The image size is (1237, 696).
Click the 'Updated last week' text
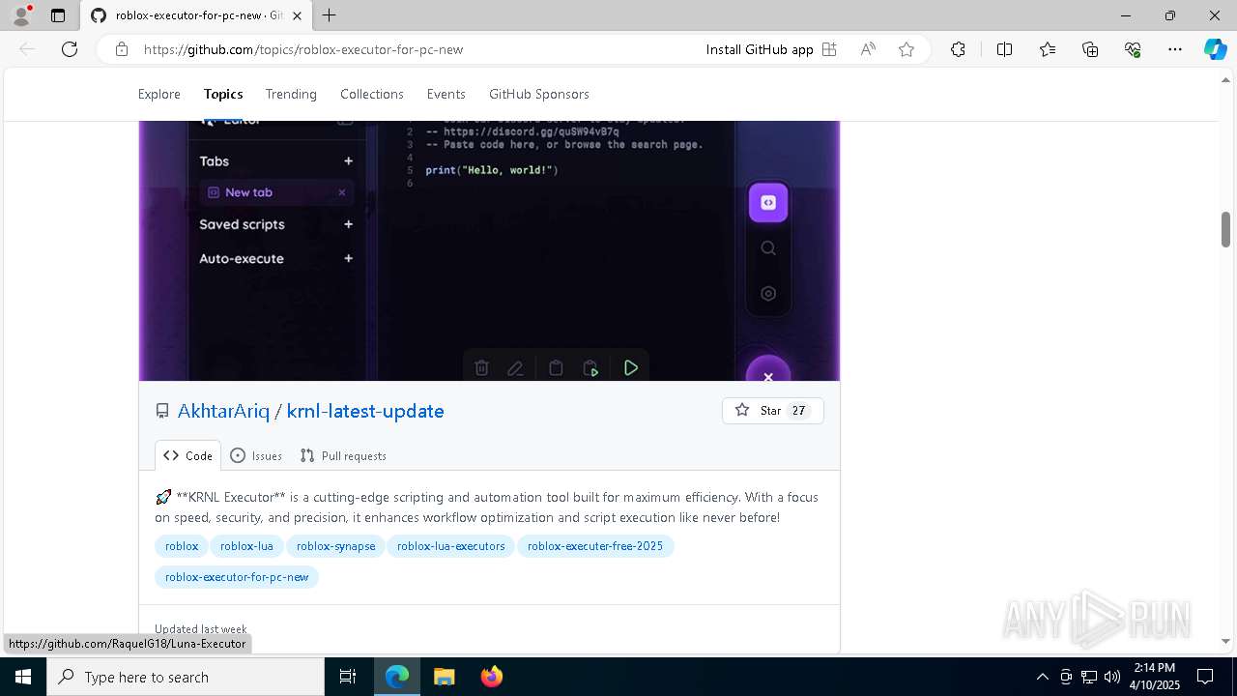(x=201, y=629)
